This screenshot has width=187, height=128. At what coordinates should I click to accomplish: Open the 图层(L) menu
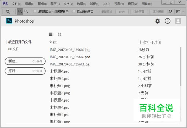tap(55, 4)
